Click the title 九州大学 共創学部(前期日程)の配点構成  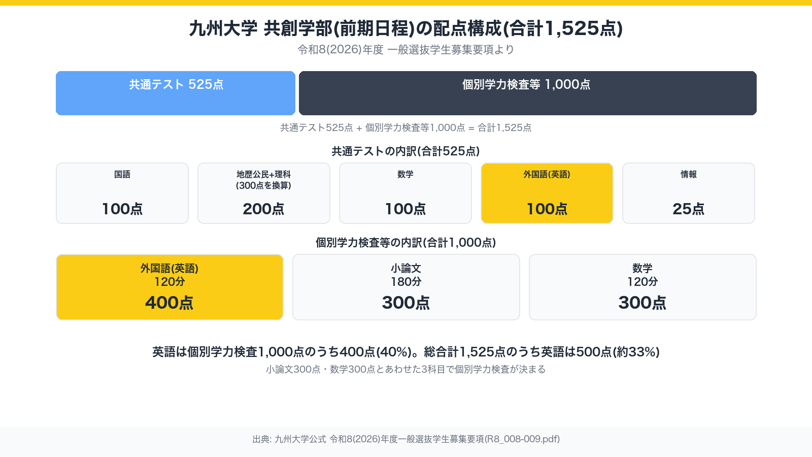[x=406, y=28]
